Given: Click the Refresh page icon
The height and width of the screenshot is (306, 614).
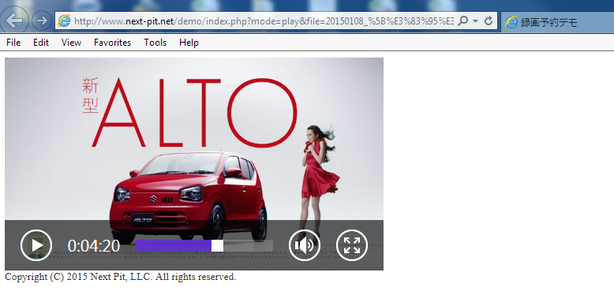Looking at the screenshot, I should click(489, 21).
